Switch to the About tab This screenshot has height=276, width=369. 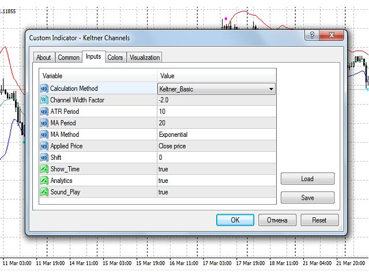click(x=44, y=57)
